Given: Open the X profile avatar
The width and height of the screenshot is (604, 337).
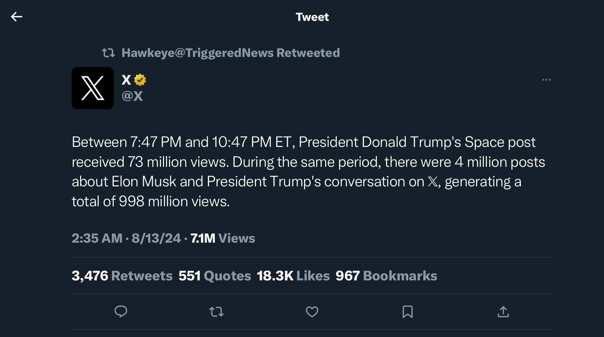Looking at the screenshot, I should tap(93, 88).
